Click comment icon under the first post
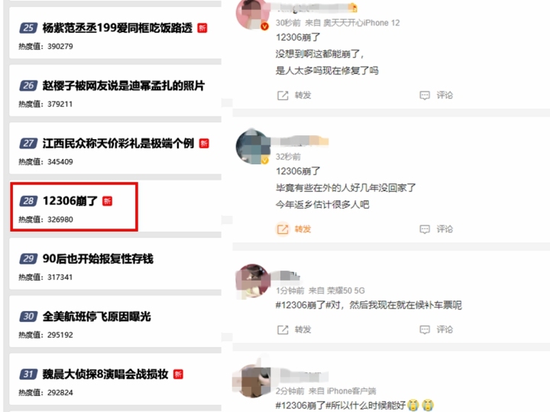 coord(425,96)
